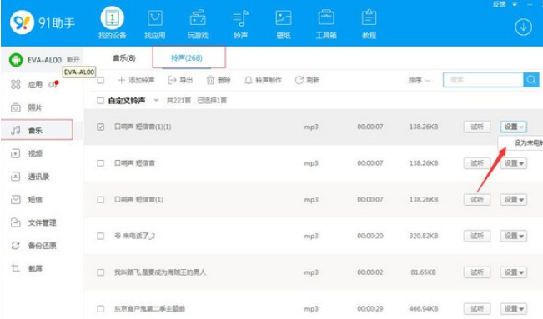The image size is (543, 319).
Task: Open 设置 dropdown for 口哨声 短信音(1)
Action: 514,200
